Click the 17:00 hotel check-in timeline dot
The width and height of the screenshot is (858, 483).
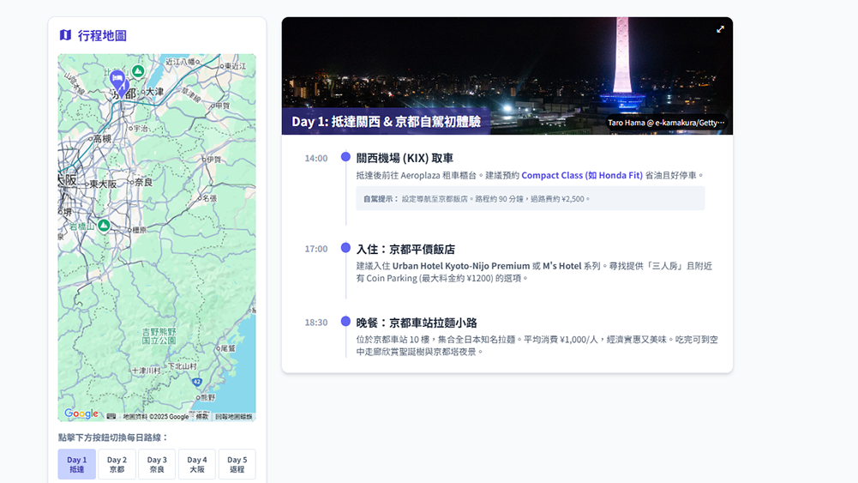345,248
